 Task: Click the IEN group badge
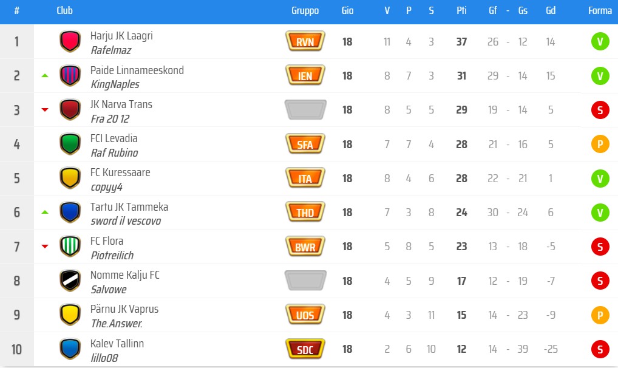305,76
